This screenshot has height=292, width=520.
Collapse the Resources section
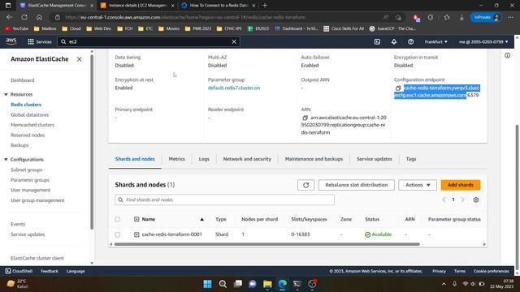(6, 94)
